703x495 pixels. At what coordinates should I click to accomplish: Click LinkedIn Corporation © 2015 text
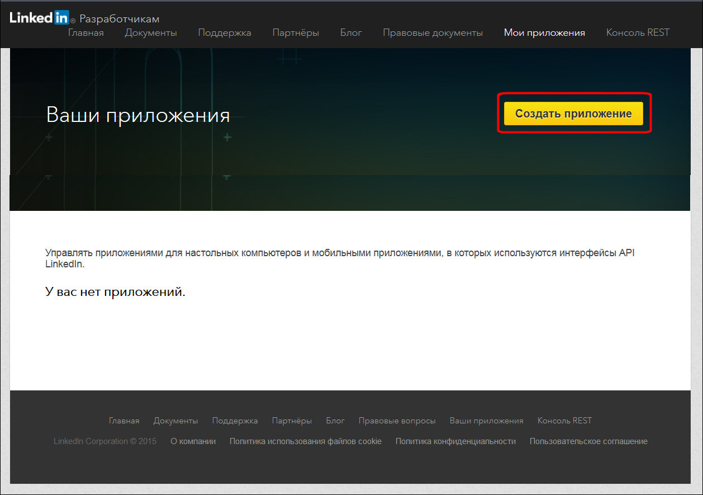point(105,441)
